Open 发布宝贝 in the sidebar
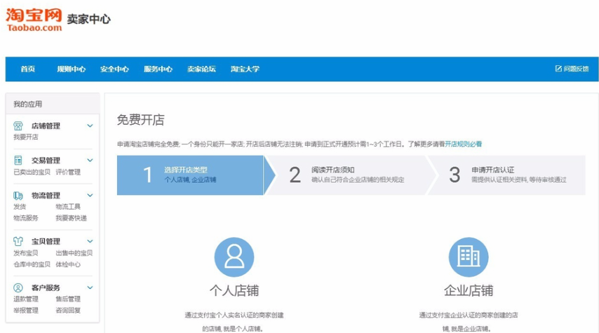Viewport: 599px width, 333px height. click(26, 253)
